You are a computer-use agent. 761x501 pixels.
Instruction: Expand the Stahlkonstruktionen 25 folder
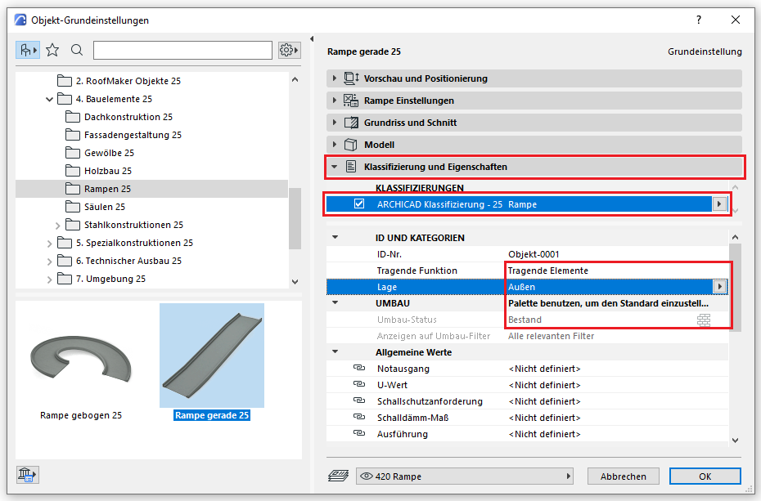click(x=58, y=225)
